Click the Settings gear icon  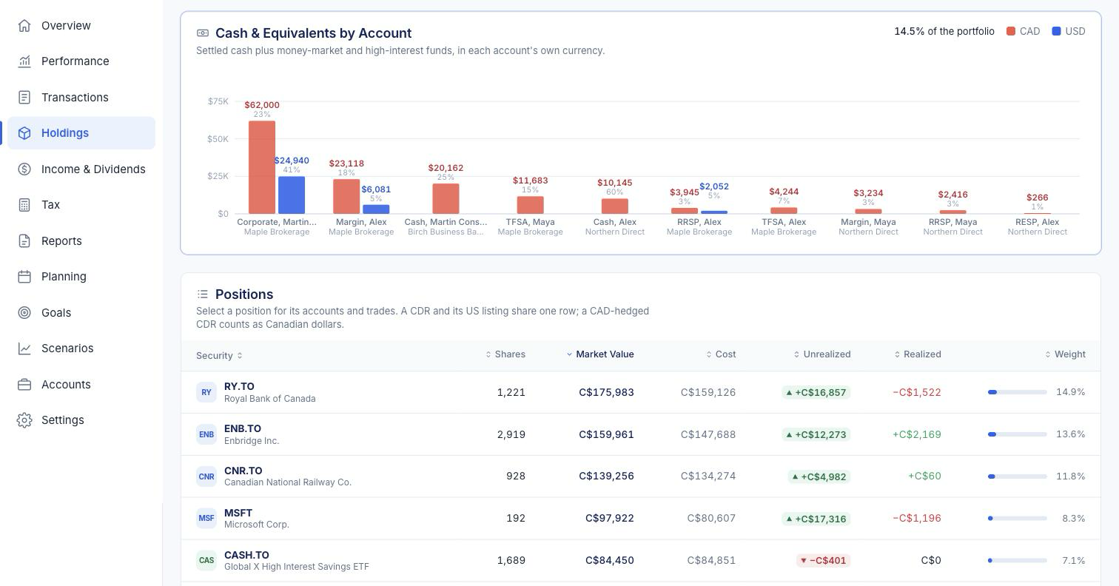click(24, 420)
